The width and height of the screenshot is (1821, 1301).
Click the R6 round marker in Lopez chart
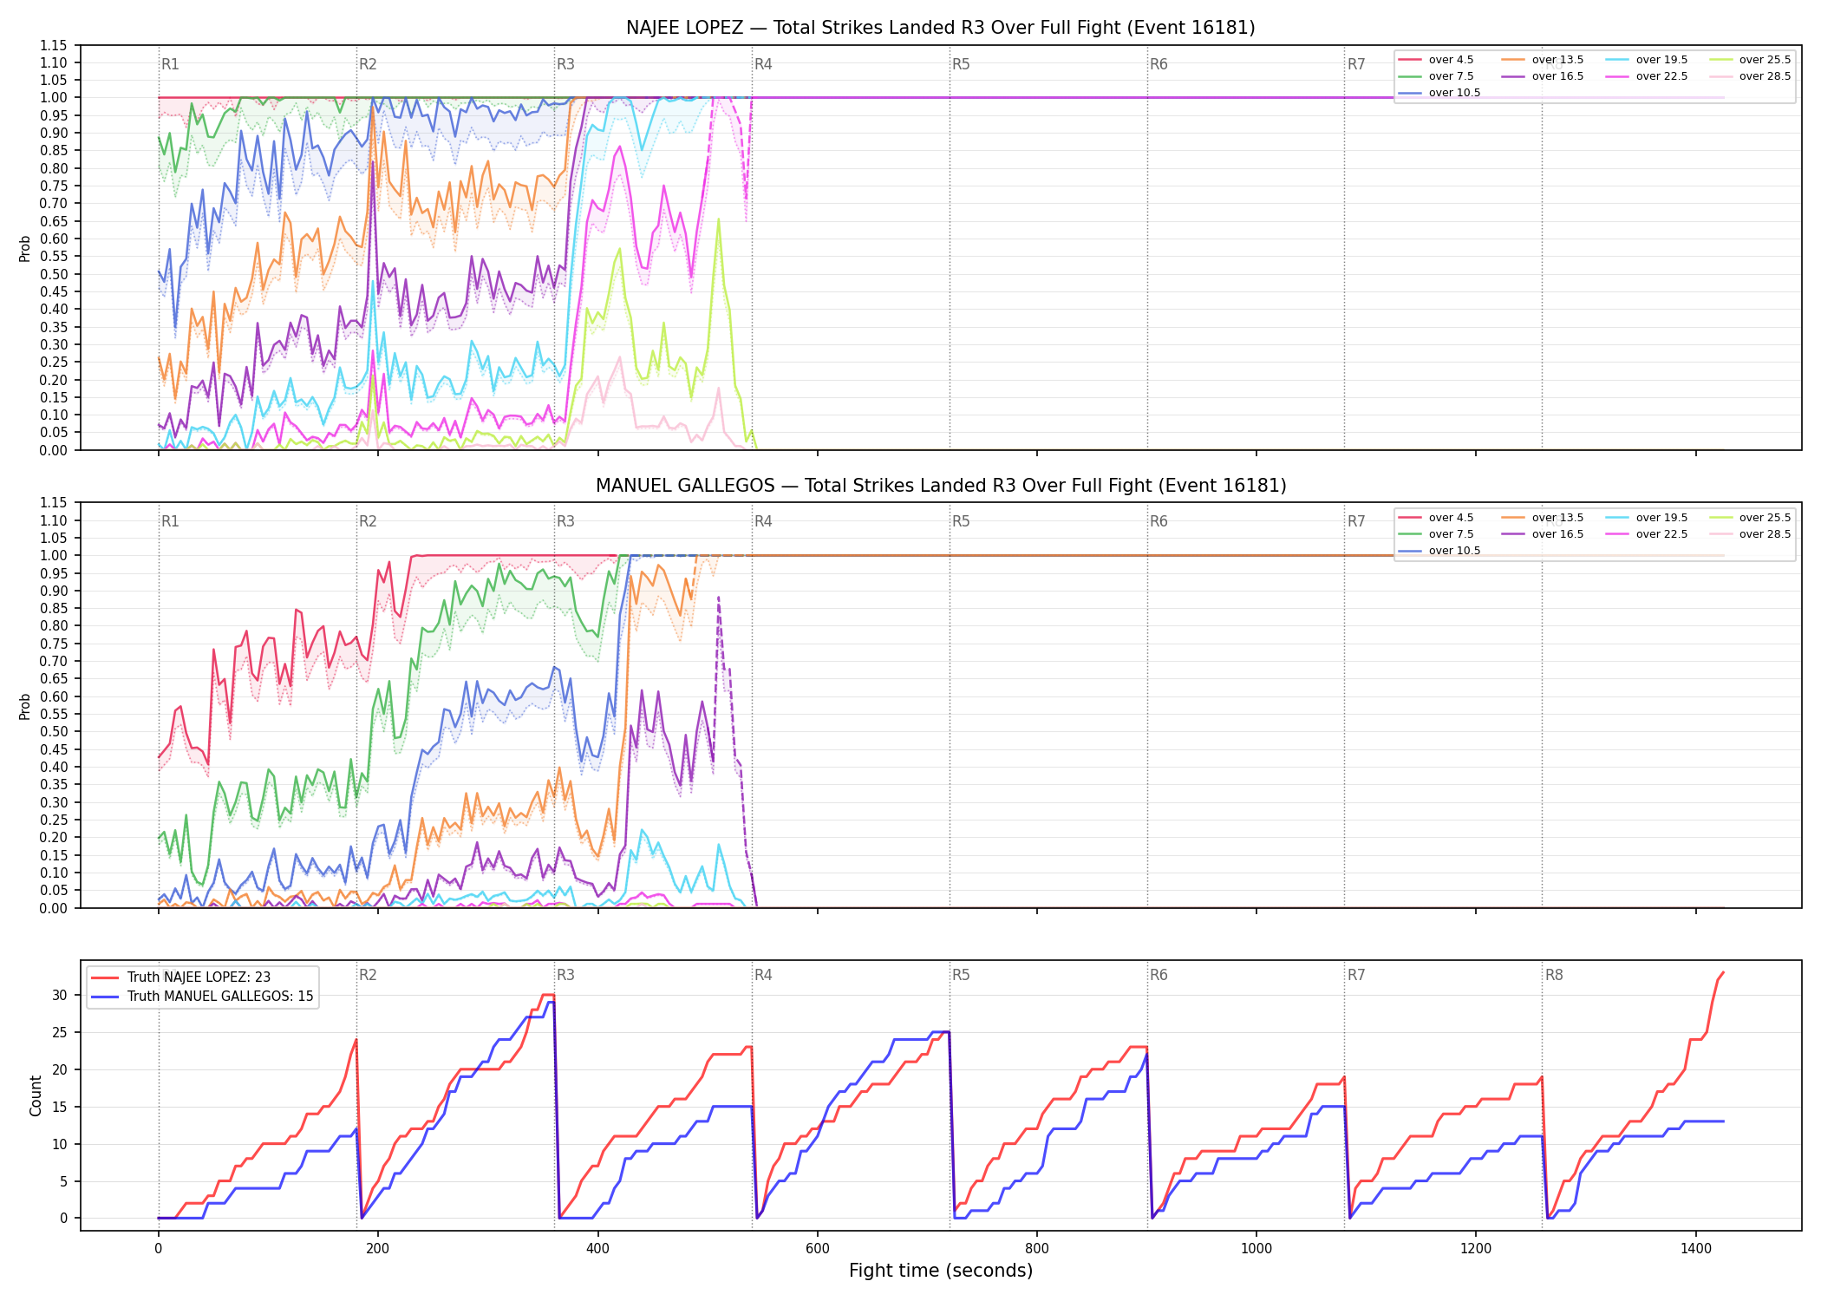point(1159,64)
